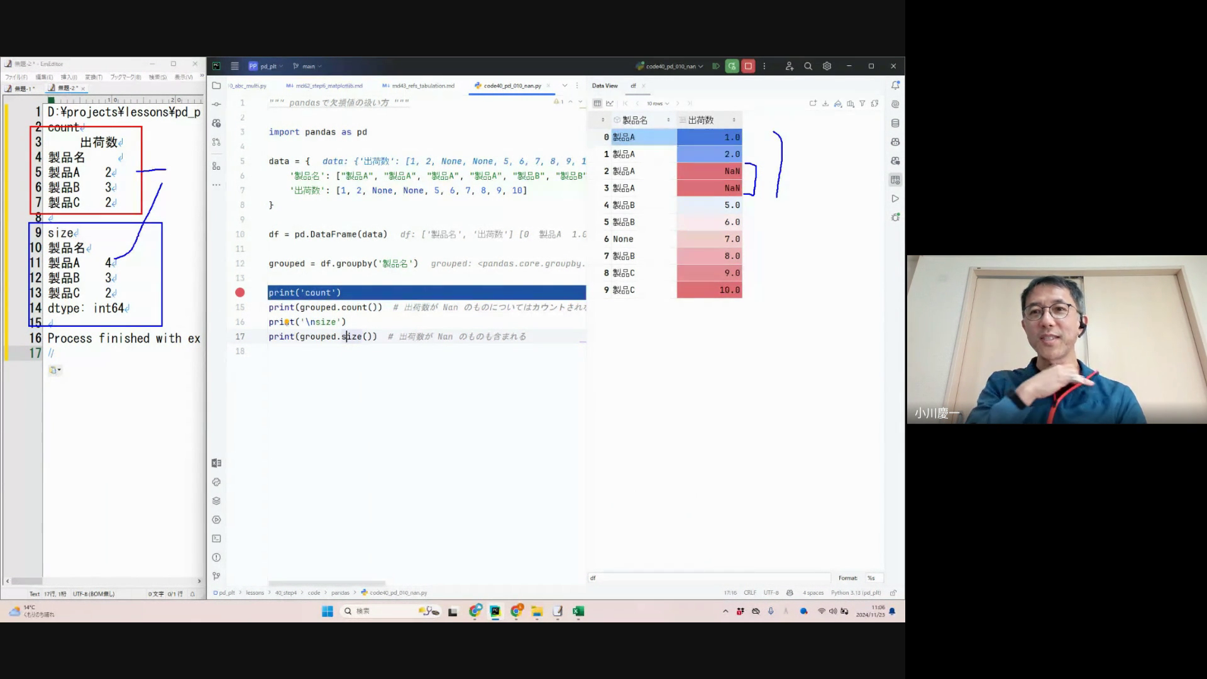This screenshot has height=679, width=1207.
Task: Open the main branch dropdown
Action: [308, 66]
